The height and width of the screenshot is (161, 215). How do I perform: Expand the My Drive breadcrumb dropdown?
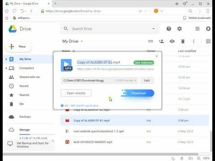pyautogui.click(x=82, y=41)
